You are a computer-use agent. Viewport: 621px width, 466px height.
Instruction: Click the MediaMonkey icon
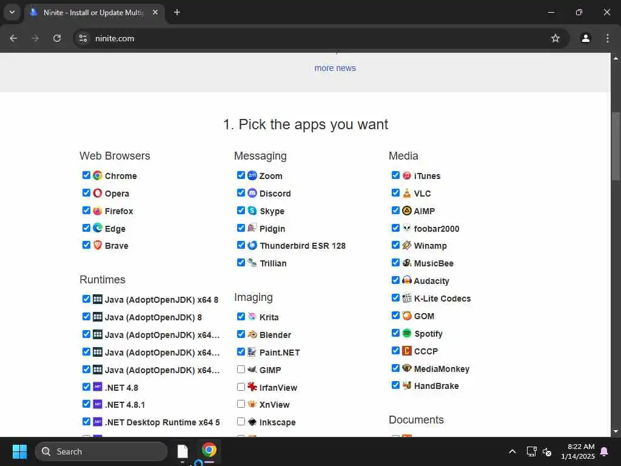pos(407,368)
